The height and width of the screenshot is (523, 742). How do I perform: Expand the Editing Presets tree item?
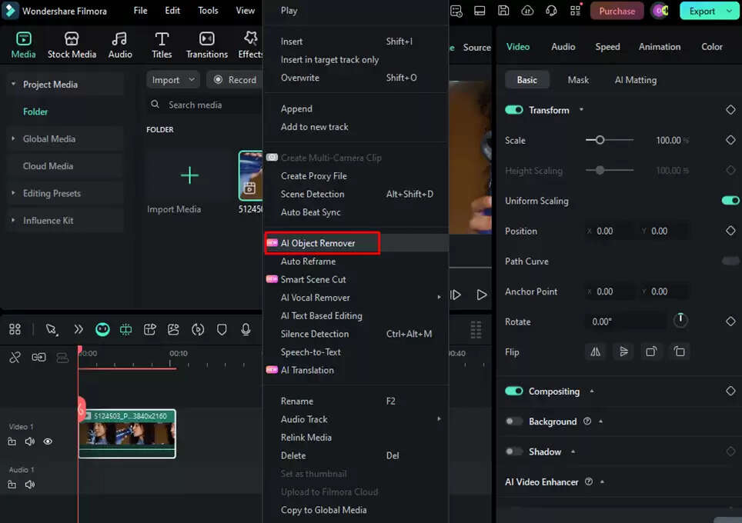click(x=14, y=193)
